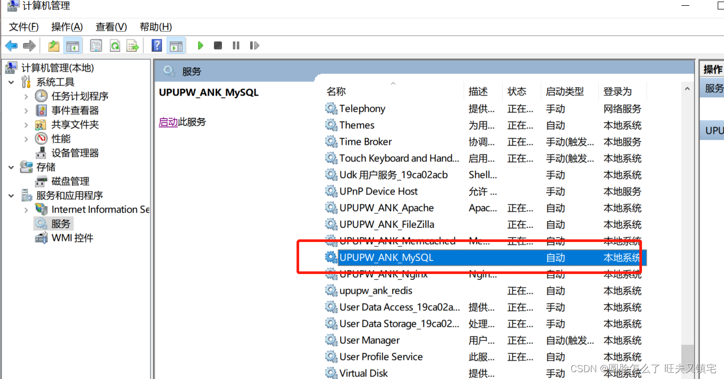Image resolution: width=724 pixels, height=379 pixels.
Task: Toggle the action pane visibility
Action: coord(176,46)
